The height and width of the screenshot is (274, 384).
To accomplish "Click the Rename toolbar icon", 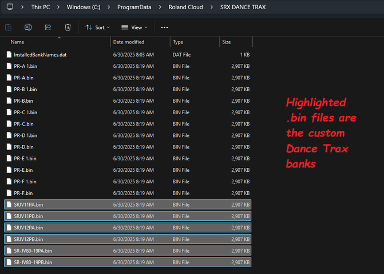I will pos(28,27).
